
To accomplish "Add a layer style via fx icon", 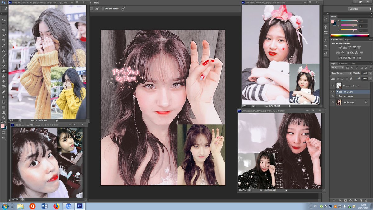I will point(340,200).
